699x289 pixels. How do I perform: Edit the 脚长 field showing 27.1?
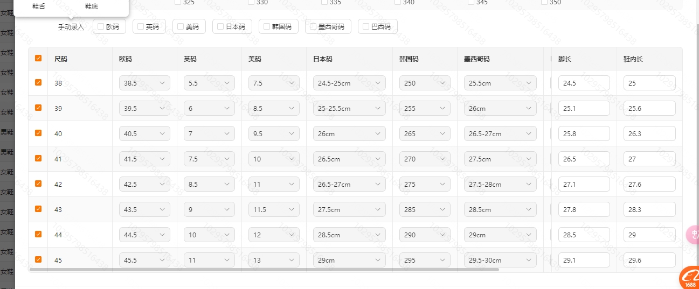click(x=584, y=184)
